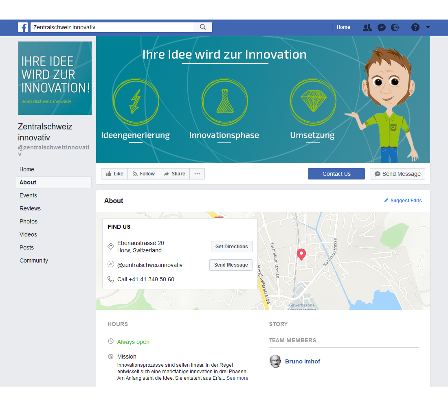This screenshot has height=407, width=448.
Task: Click the pencil icon by Suggest Edits
Action: point(386,200)
